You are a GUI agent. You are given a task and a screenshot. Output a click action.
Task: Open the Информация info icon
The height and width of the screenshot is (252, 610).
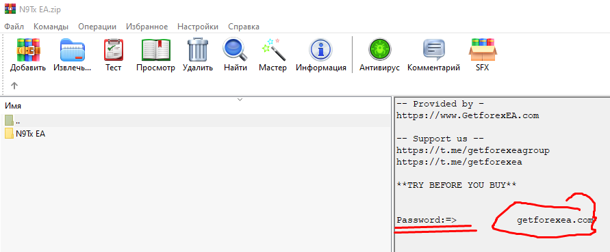pos(320,50)
